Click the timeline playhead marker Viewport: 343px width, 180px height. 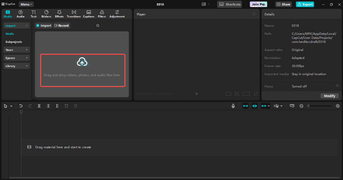point(21,112)
